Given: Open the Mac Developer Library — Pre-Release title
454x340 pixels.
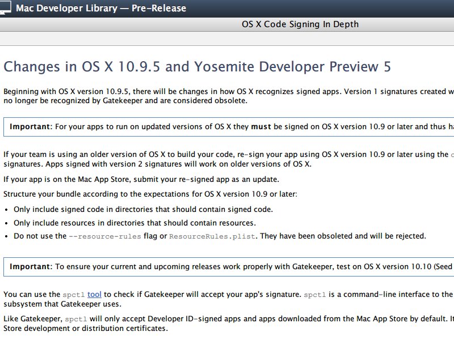Looking at the screenshot, I should pos(101,8).
